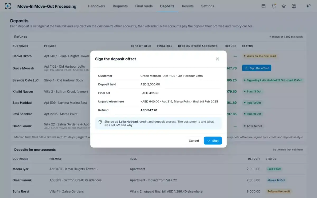The width and height of the screenshot is (317, 198).
Task: Click the Final bill column header
Action: (x=165, y=46)
